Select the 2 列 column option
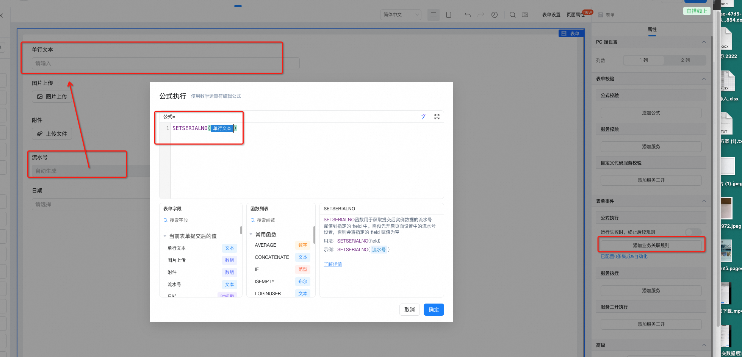 [685, 60]
